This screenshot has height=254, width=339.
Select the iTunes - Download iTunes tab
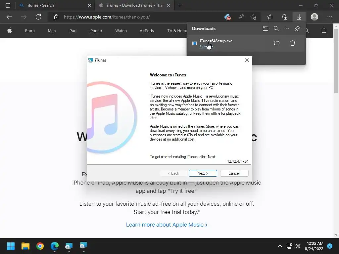pos(134,5)
